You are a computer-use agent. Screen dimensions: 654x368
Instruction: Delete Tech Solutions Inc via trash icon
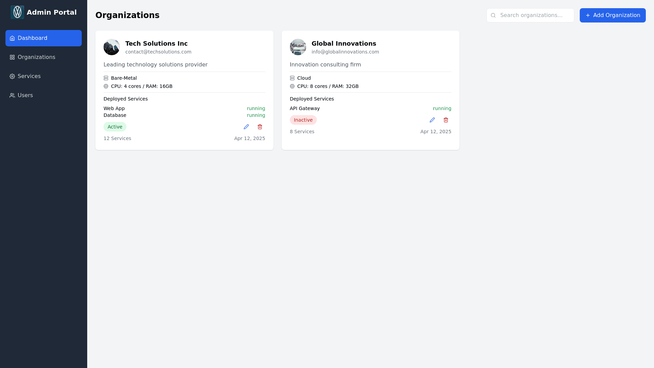[x=260, y=127]
